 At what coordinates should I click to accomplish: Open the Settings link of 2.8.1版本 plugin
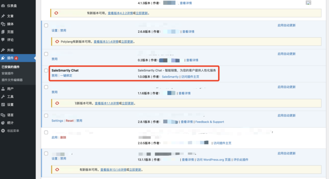click(x=57, y=121)
